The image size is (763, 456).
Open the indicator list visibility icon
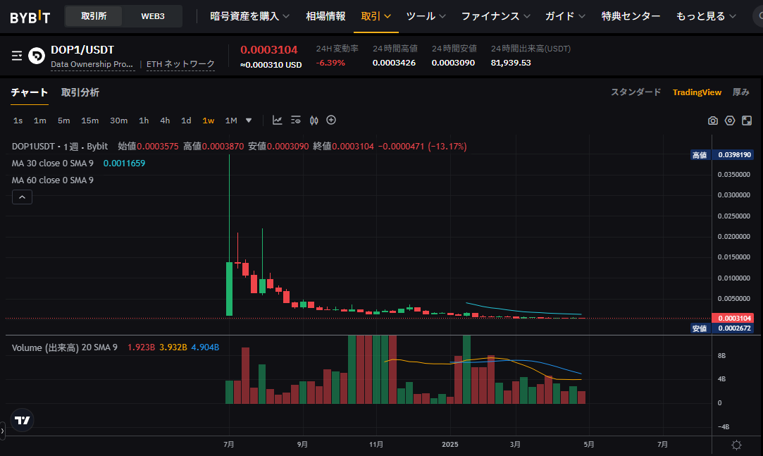(296, 121)
